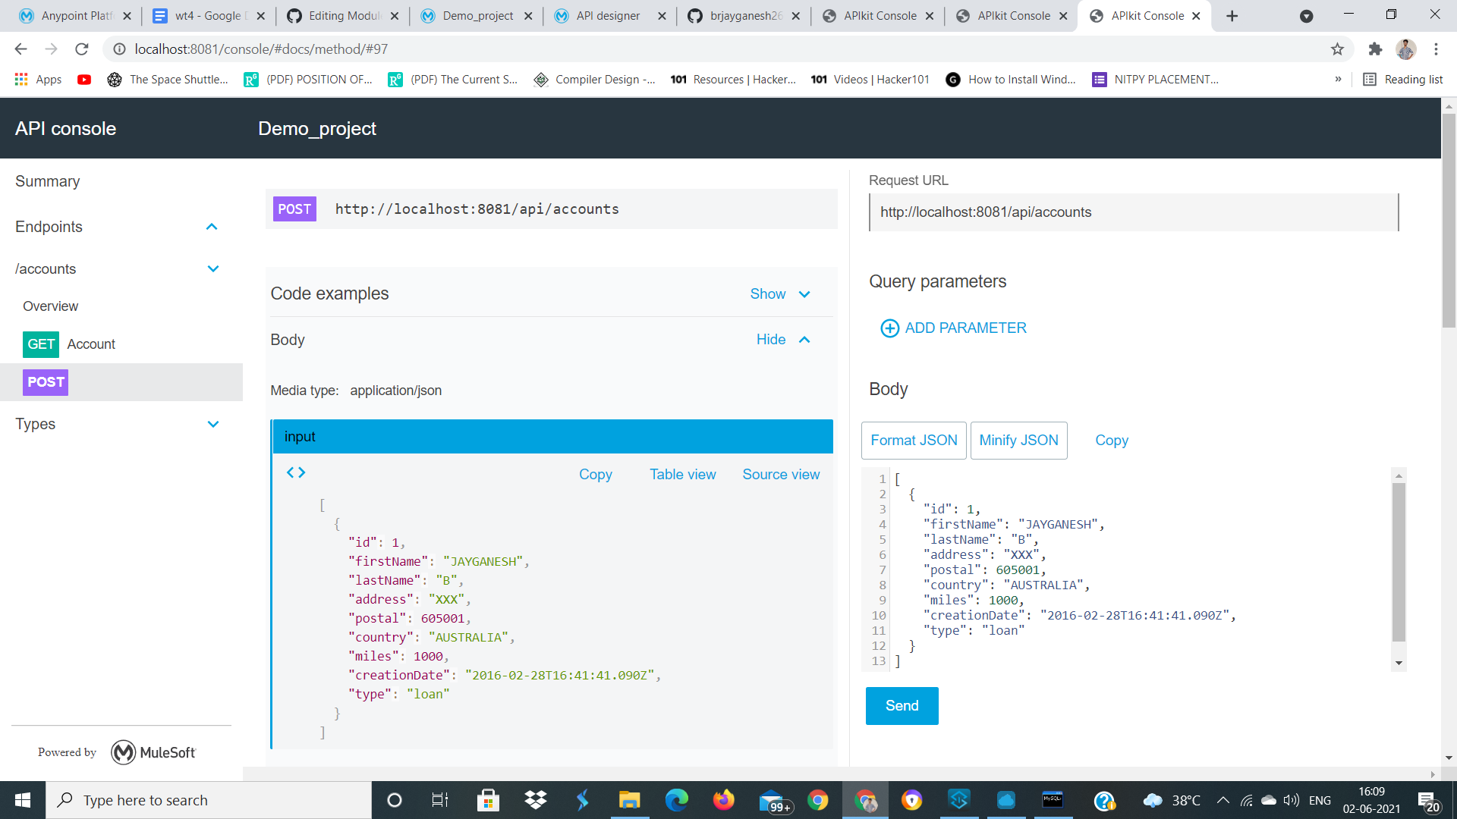Click the angle-brackets code view icon
This screenshot has width=1457, height=819.
(x=296, y=472)
